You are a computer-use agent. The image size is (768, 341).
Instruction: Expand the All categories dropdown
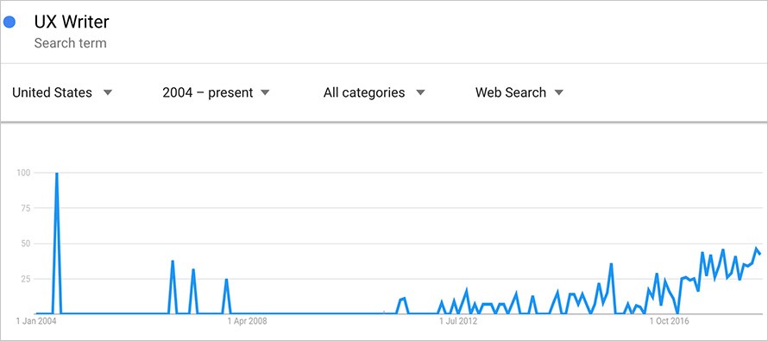(375, 92)
